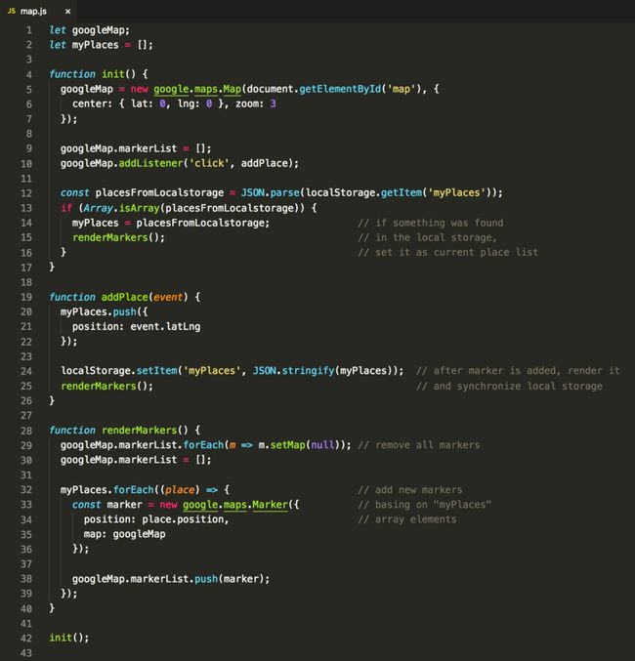
Task: Click 'renderMarkers();' call on line 15
Action: point(118,238)
